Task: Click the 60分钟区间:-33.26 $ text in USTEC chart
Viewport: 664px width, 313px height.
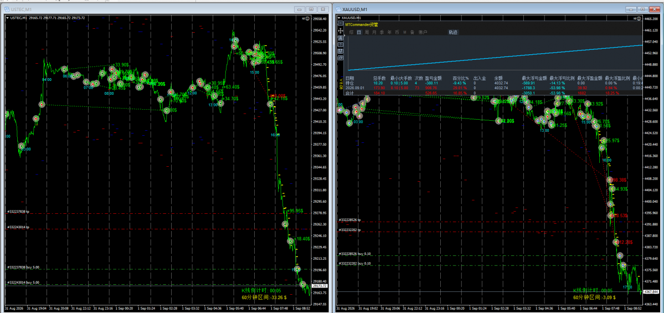Action: (x=264, y=297)
